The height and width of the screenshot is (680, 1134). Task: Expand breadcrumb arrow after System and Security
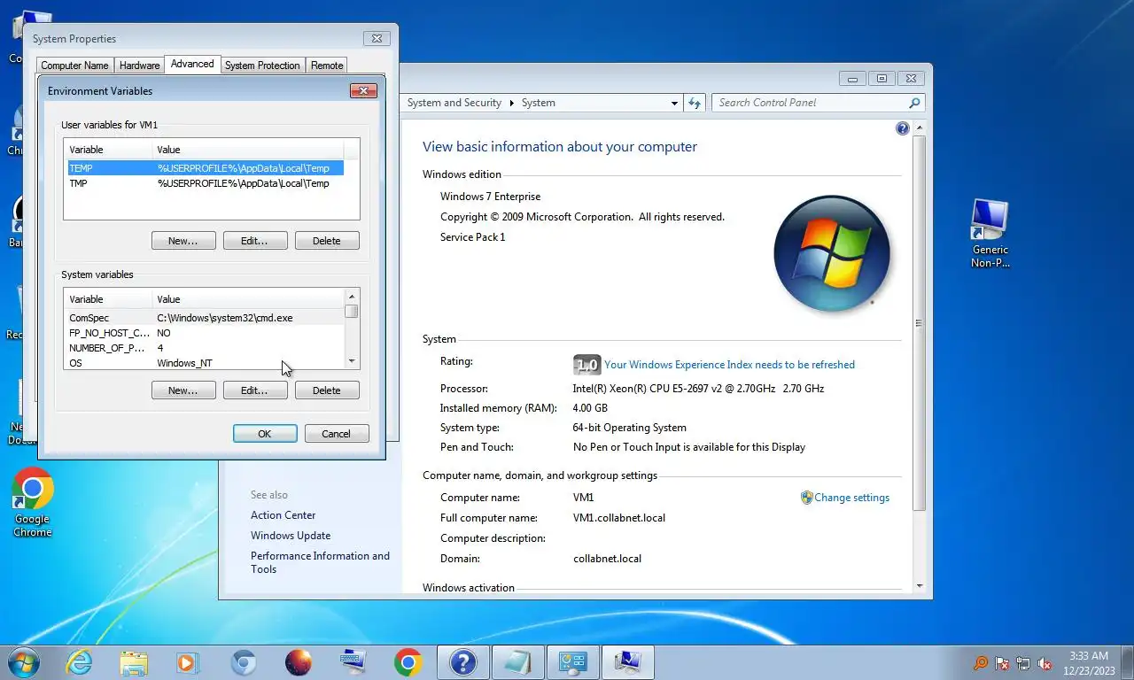click(x=511, y=103)
